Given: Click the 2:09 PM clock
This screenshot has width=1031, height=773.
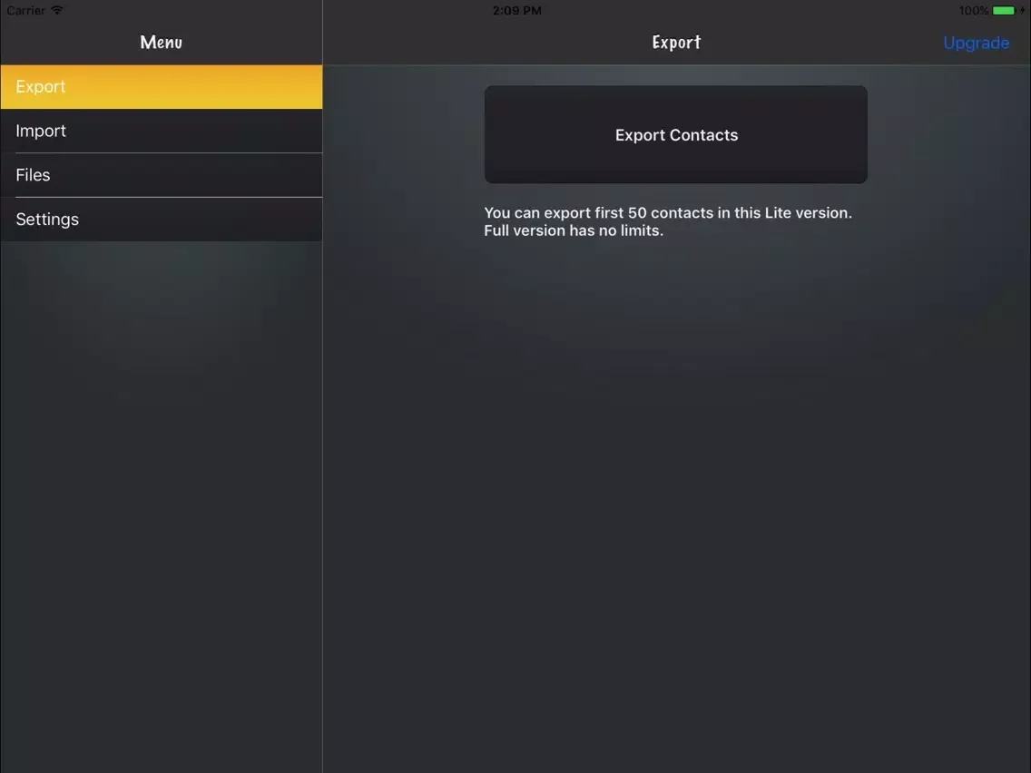Looking at the screenshot, I should coord(516,11).
